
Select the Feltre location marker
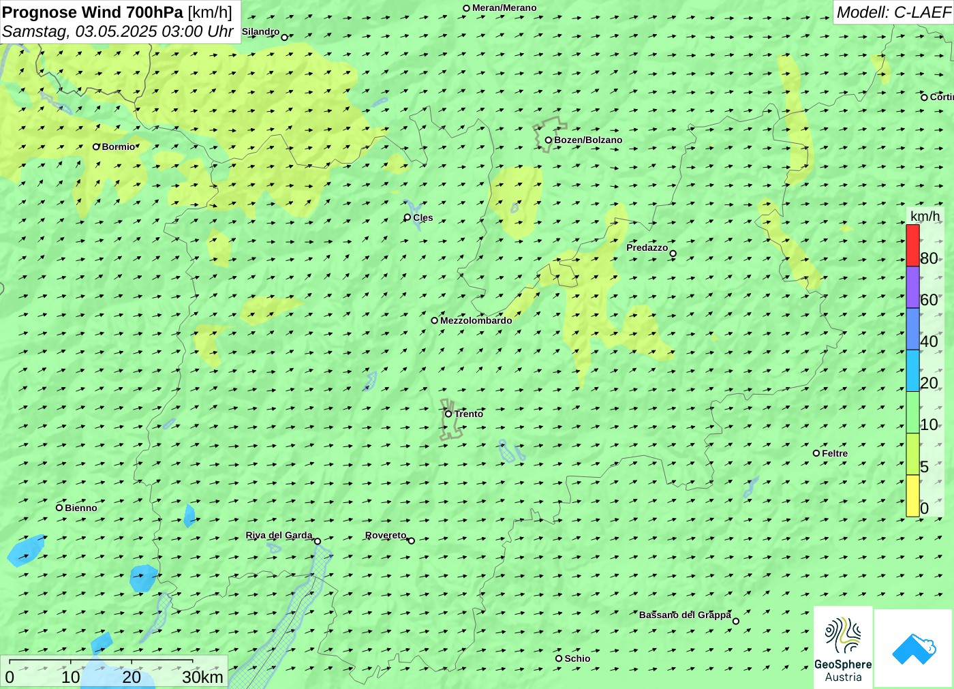point(816,453)
